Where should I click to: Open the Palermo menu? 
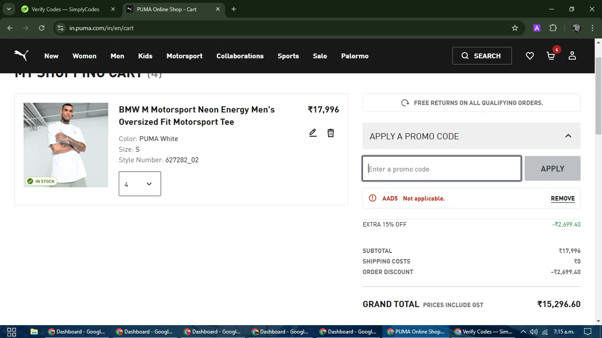[x=355, y=56]
